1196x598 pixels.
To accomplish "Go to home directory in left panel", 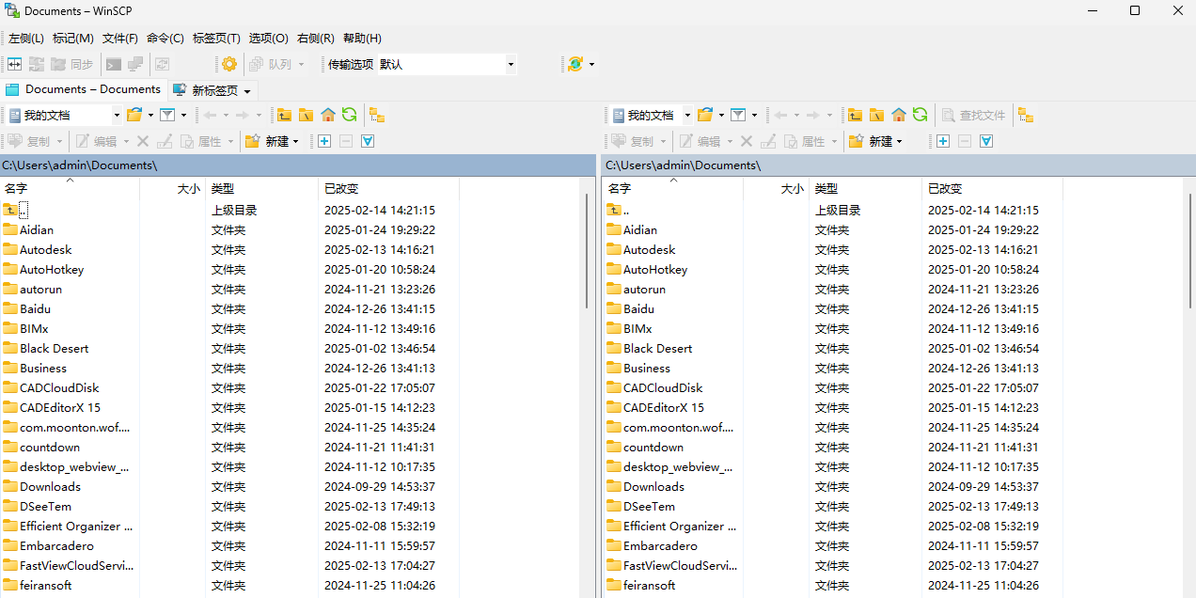I will (x=327, y=115).
